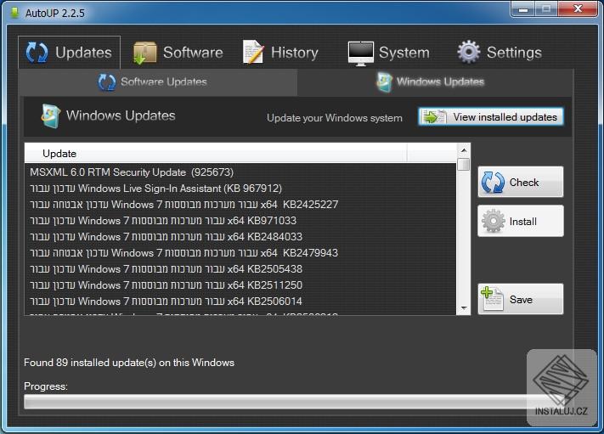Open the History tab
This screenshot has height=434, width=604.
pos(280,53)
